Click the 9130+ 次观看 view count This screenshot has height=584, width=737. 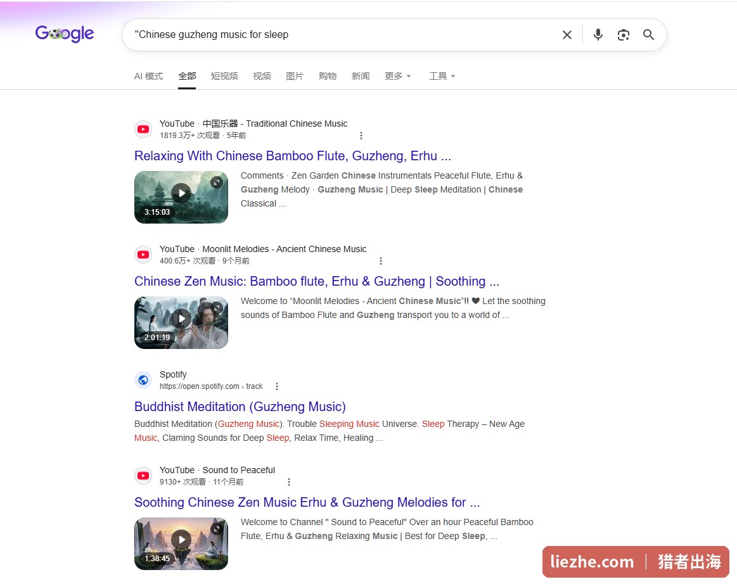pos(183,482)
